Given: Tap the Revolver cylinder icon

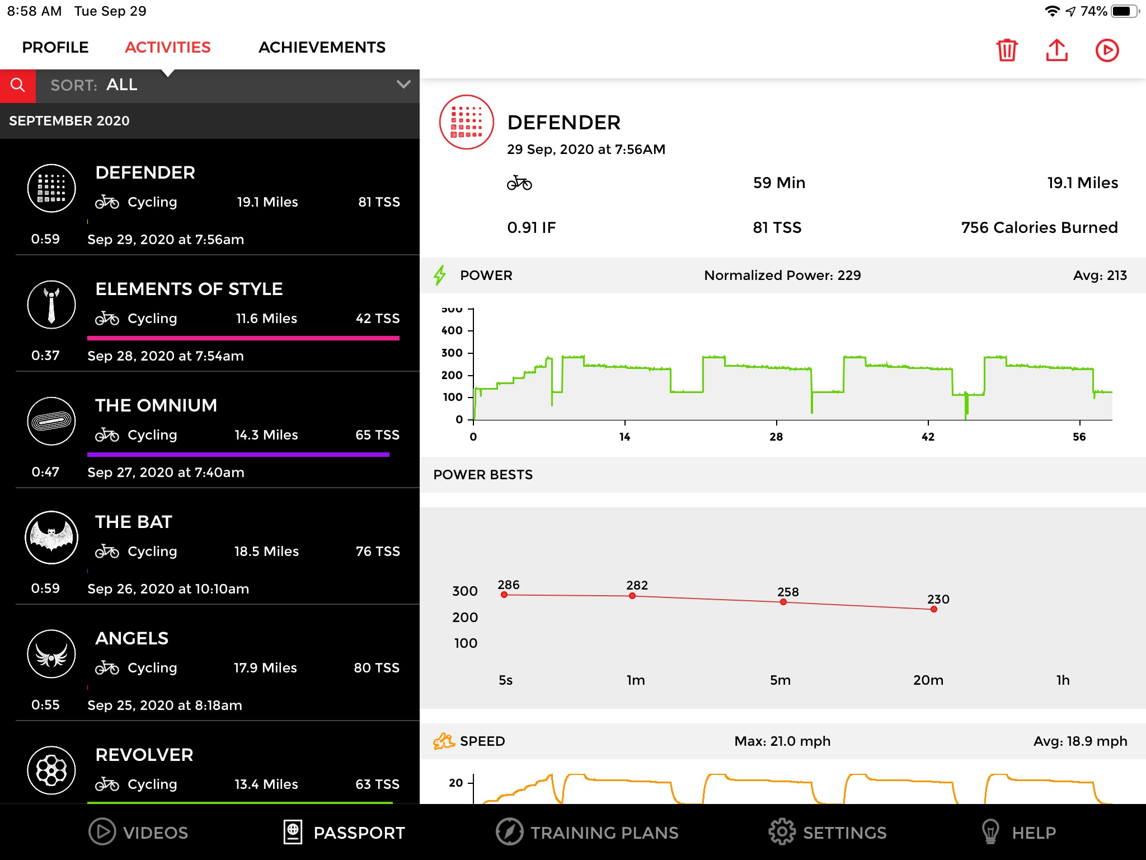Looking at the screenshot, I should pos(51,770).
